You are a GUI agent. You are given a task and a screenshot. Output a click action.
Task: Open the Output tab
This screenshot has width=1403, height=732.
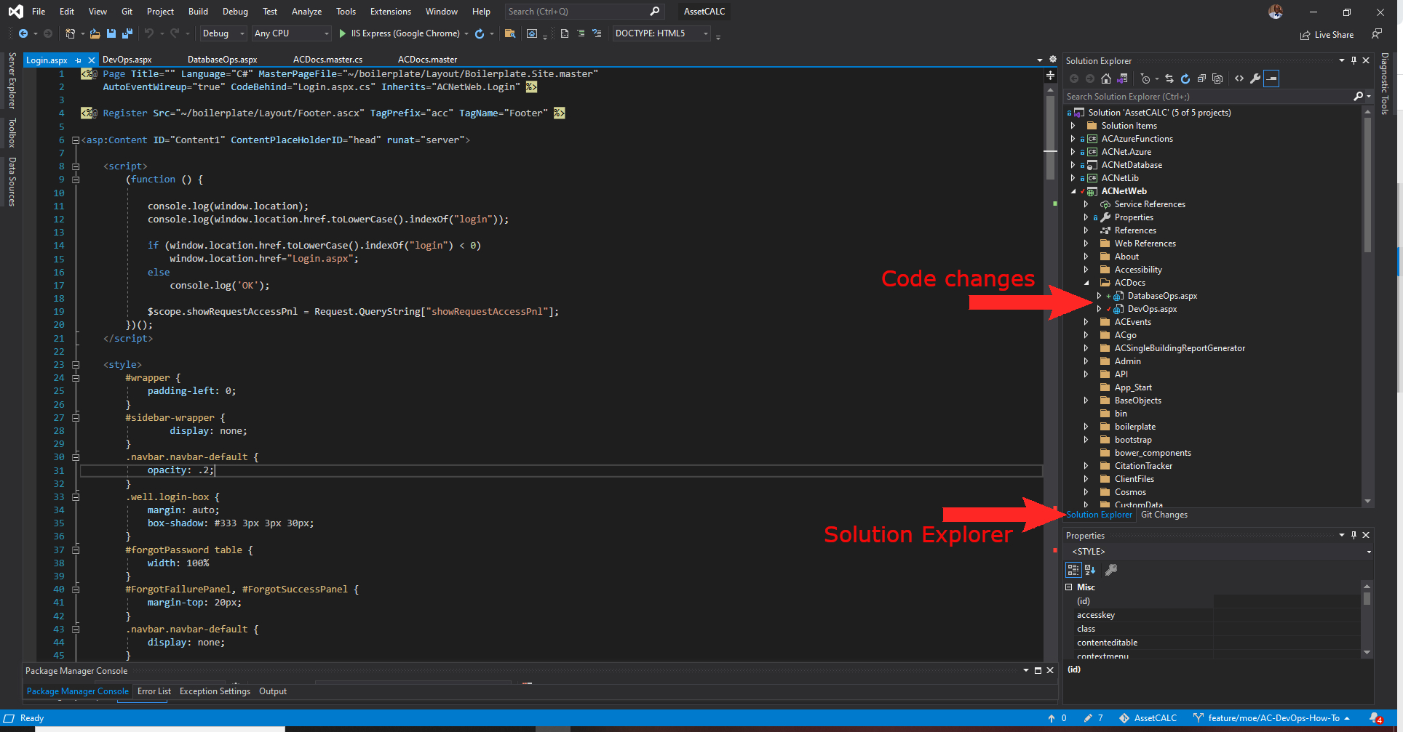coord(273,691)
